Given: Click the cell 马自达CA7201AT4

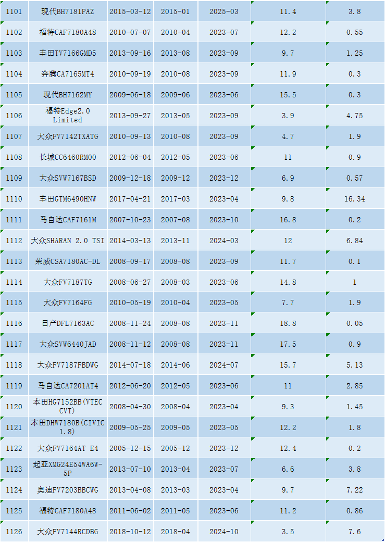Looking at the screenshot, I should pos(68,386).
